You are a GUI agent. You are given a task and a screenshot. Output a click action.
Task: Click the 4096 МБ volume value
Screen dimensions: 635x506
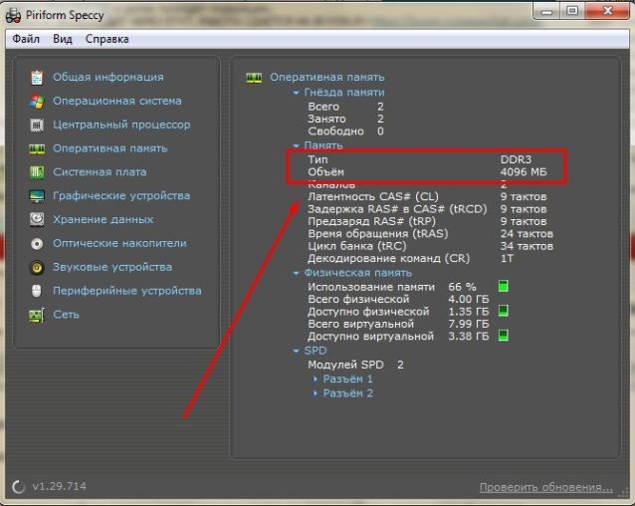click(x=524, y=172)
